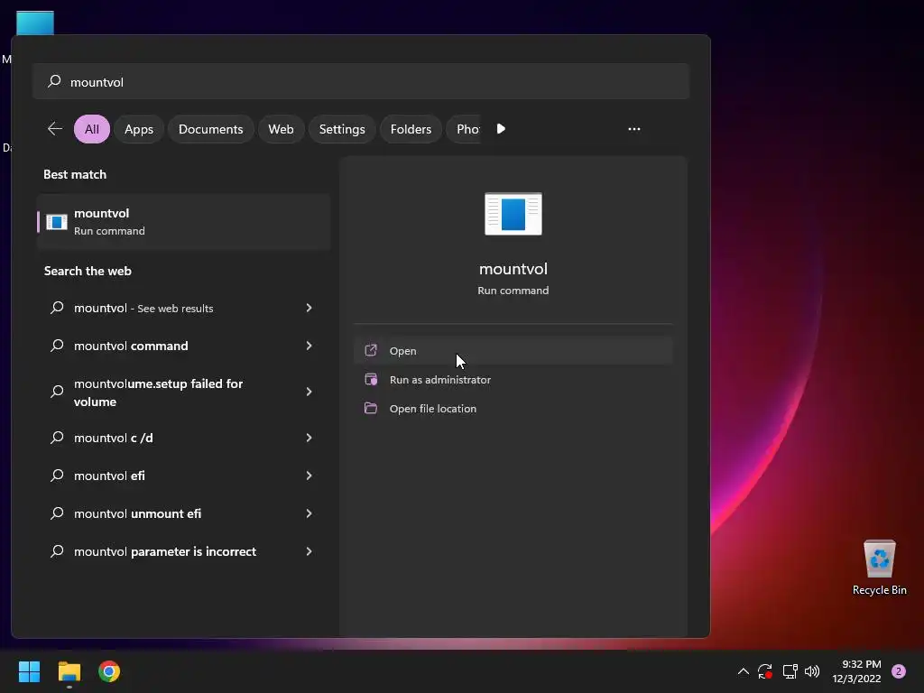Click magnifier icon beside mountvol efi suggestion
This screenshot has width=924, height=693.
(57, 475)
